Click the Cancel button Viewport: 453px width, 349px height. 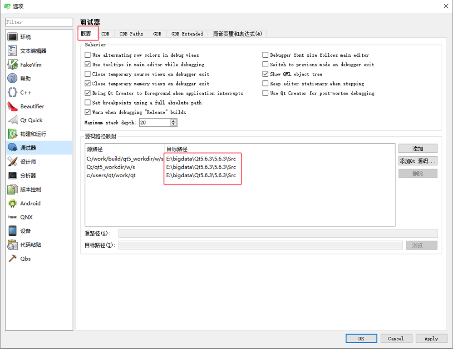tap(396, 339)
